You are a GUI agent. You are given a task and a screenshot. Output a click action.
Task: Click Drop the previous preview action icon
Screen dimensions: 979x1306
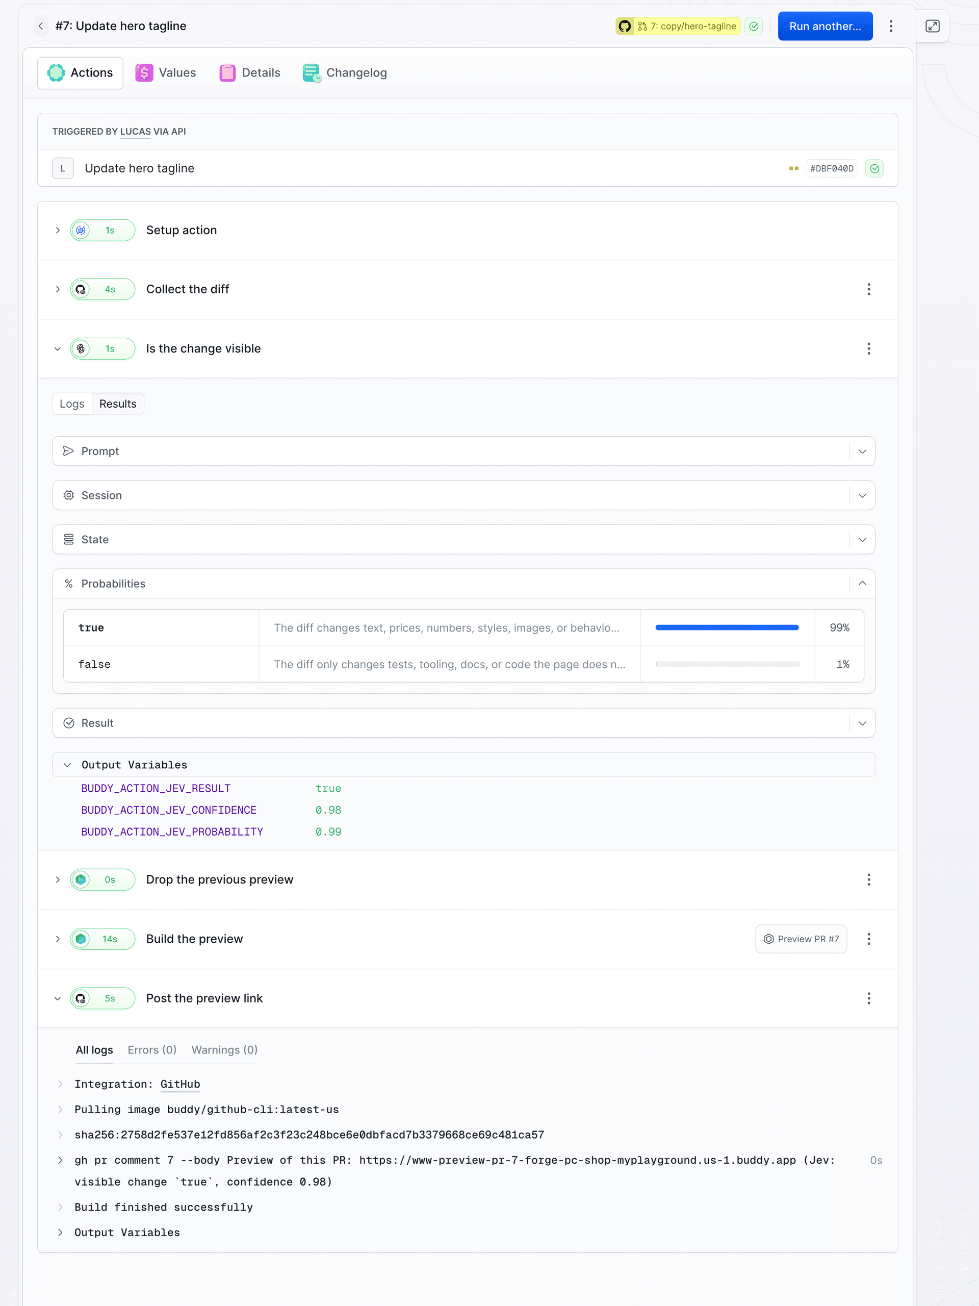pyautogui.click(x=81, y=881)
